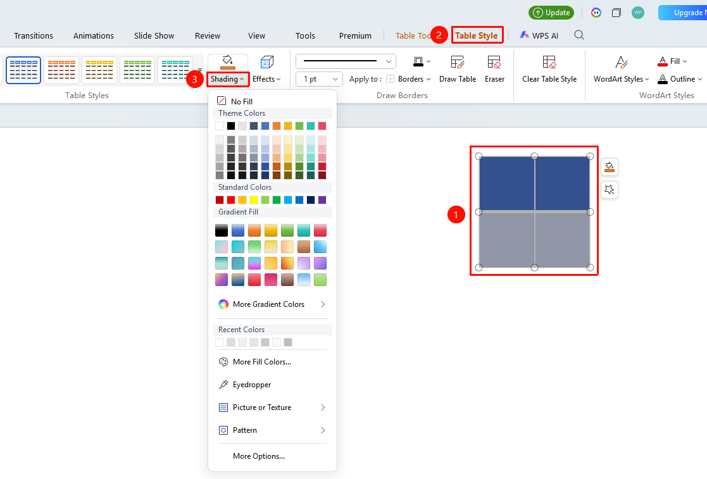Open the Slide Show tab
Screen dimensions: 707x479
coord(154,35)
